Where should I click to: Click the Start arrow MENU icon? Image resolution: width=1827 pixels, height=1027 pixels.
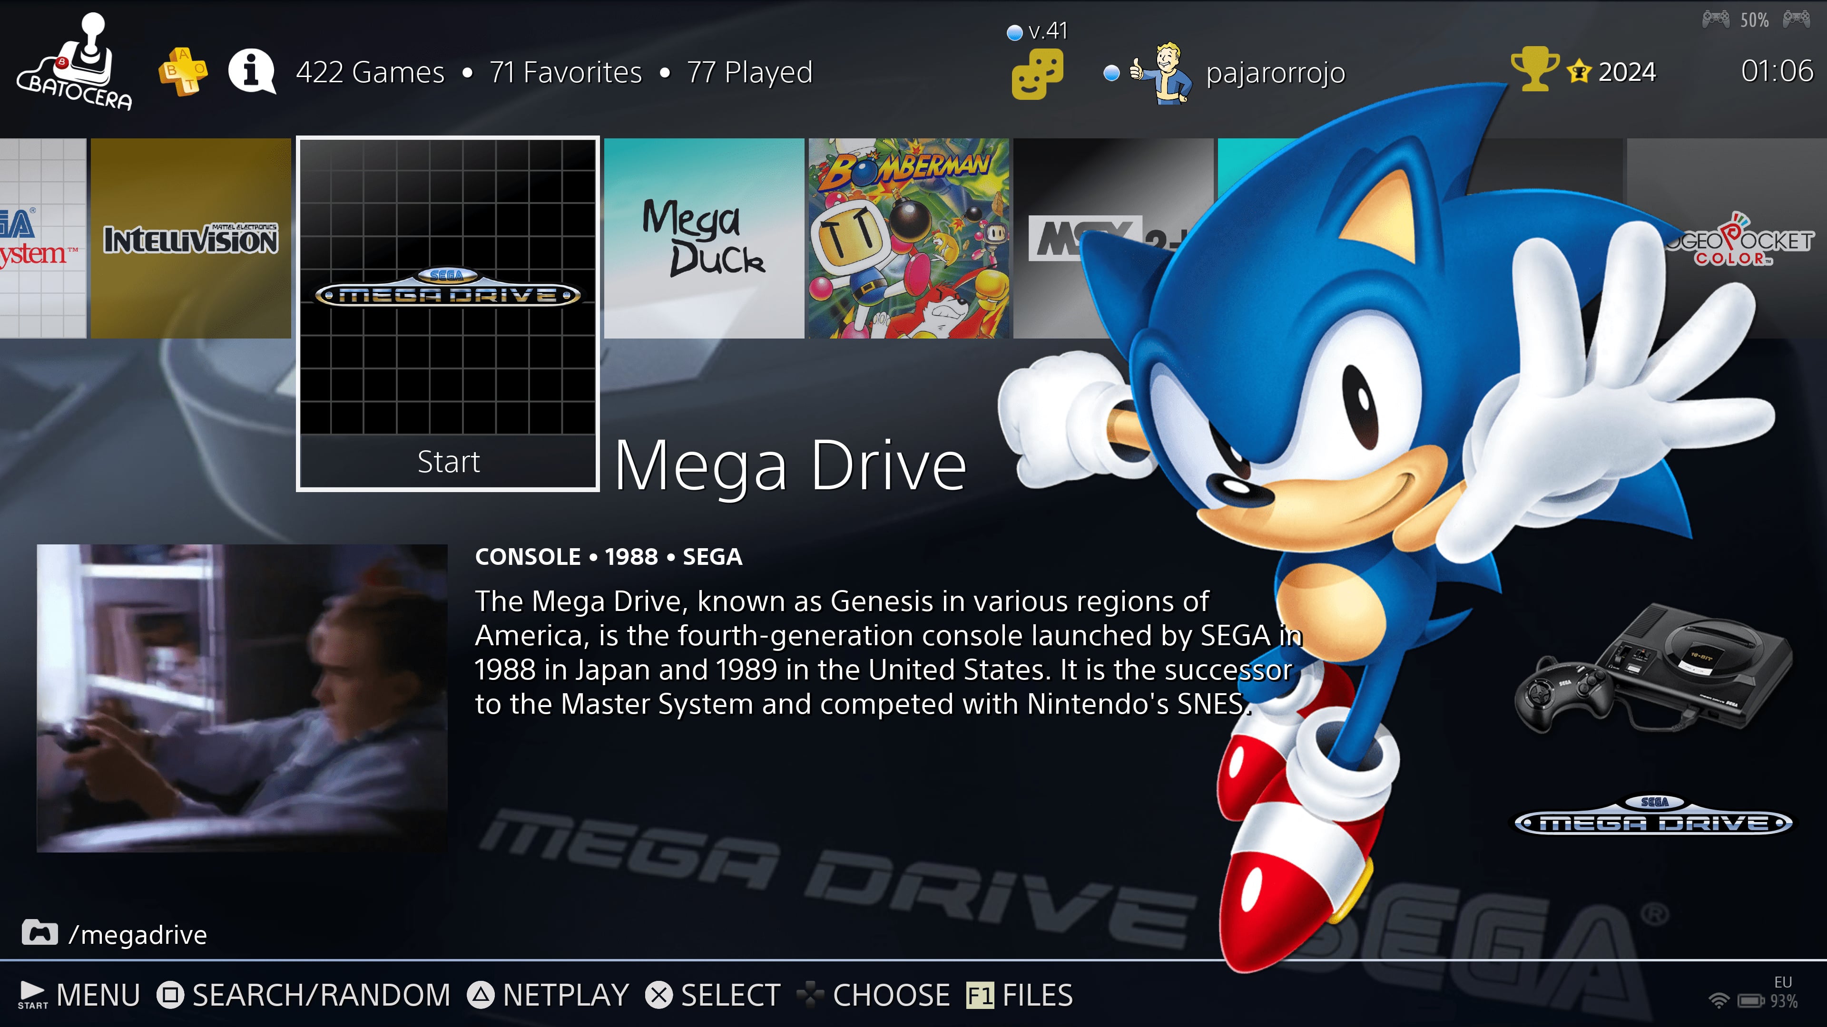pyautogui.click(x=33, y=995)
